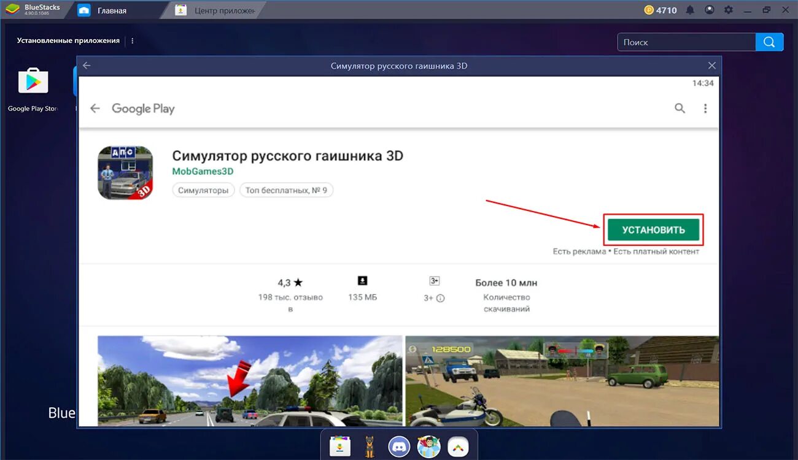Click the Google Play logo text
Viewport: 798px width, 460px height.
(143, 109)
